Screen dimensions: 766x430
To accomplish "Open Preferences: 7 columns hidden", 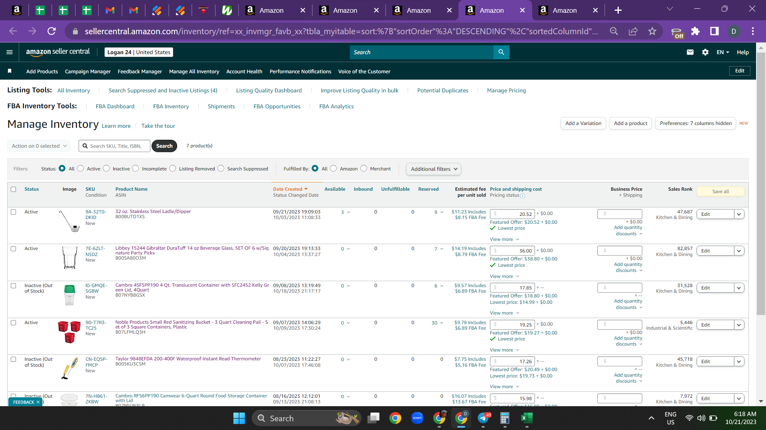I will point(696,123).
